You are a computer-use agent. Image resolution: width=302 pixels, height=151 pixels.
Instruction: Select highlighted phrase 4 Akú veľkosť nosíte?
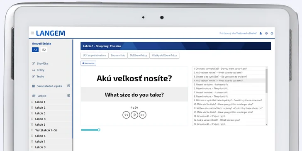(229, 80)
